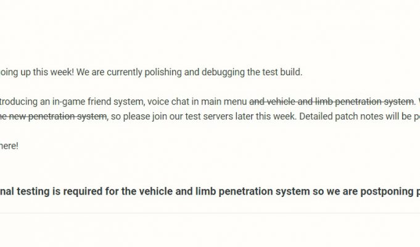Click the "here!" link text
The width and height of the screenshot is (420, 247).
[9, 146]
